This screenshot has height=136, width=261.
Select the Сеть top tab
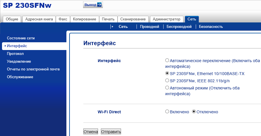click(x=192, y=19)
